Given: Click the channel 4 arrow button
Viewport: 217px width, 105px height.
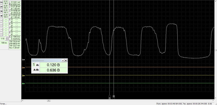Looking at the screenshot, I should pos(2,16).
